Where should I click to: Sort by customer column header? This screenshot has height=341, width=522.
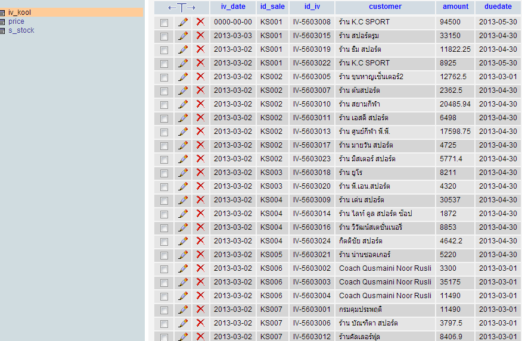385,7
